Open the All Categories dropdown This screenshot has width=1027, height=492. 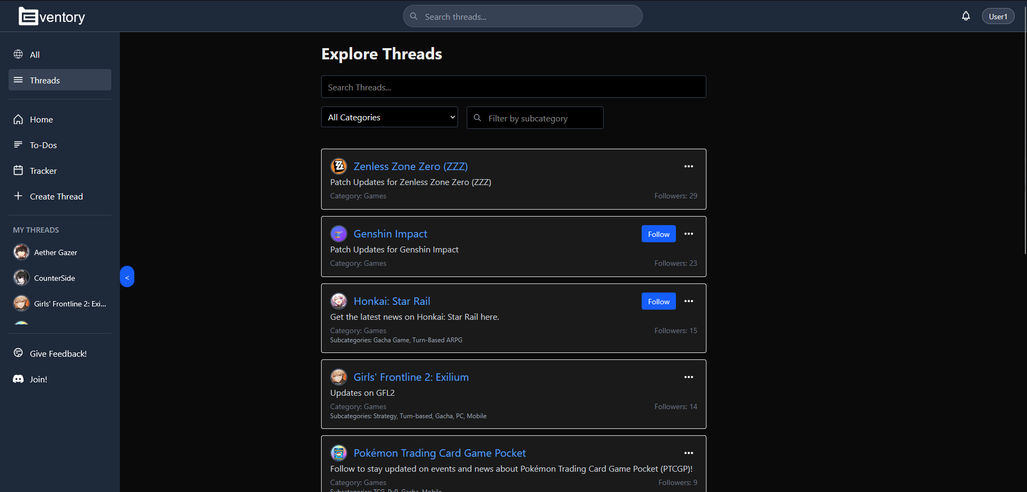[x=389, y=117]
